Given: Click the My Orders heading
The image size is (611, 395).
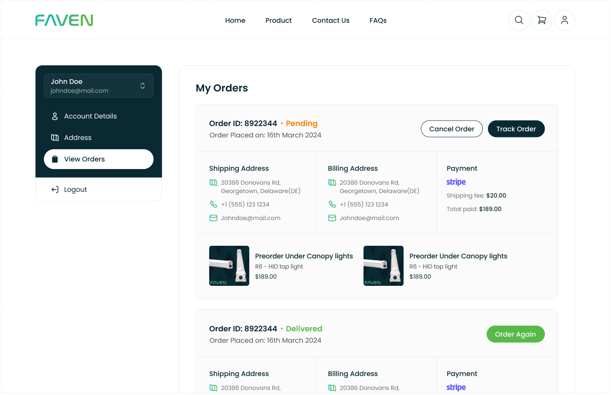Looking at the screenshot, I should 222,88.
